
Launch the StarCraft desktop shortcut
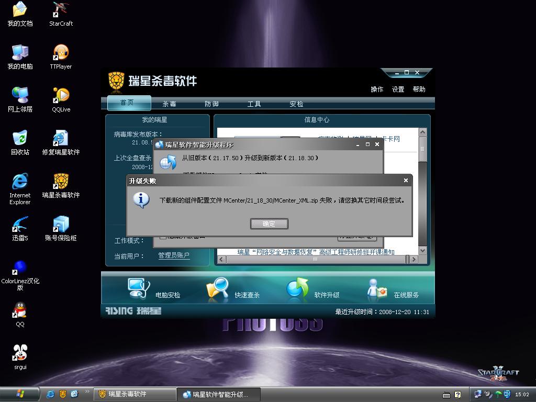click(61, 14)
